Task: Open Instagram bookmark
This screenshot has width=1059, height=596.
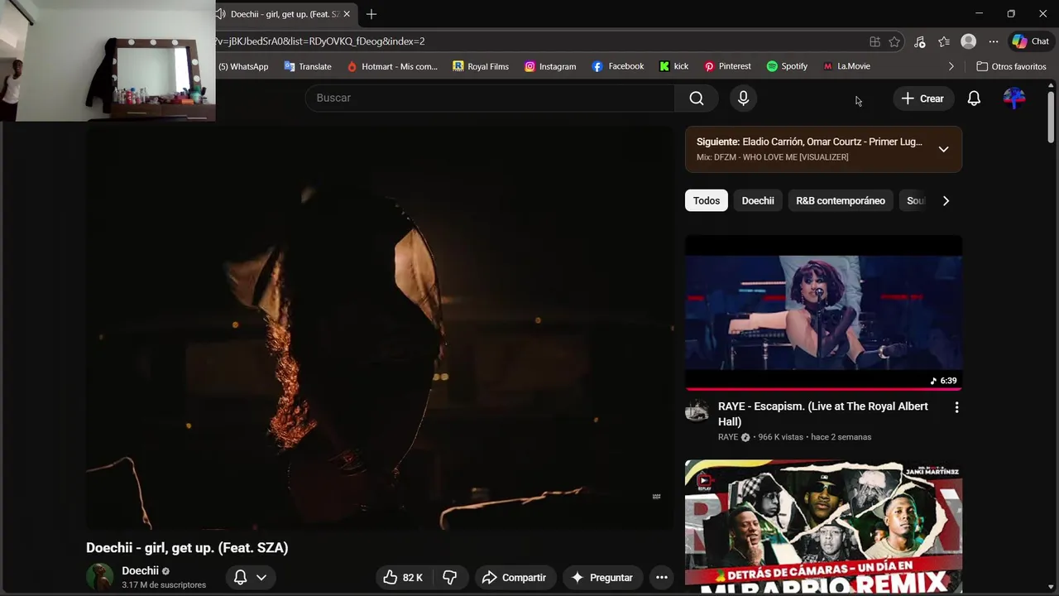Action: click(x=550, y=66)
